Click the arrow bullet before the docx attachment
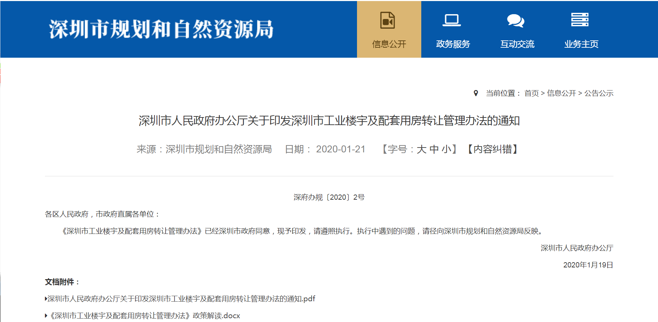658x322 pixels. click(x=46, y=316)
